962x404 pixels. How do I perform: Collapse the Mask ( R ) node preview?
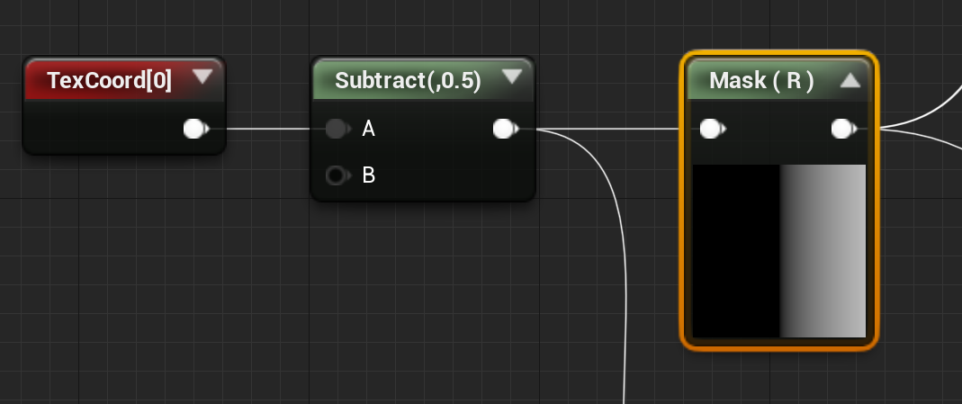click(850, 80)
